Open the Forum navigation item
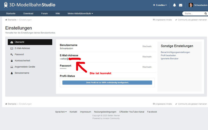The height and width of the screenshot is (130, 208). (x=44, y=13)
